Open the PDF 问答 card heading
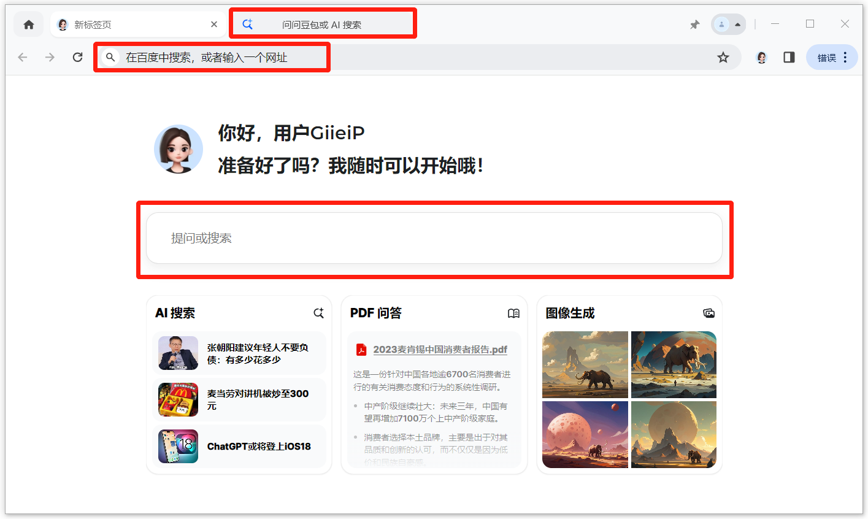Image resolution: width=868 pixels, height=519 pixels. click(375, 313)
